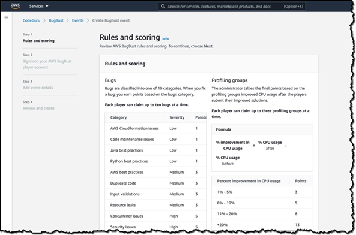This screenshot has height=235, width=356.
Task: Click the bugs table Points column header
Action: (201, 117)
